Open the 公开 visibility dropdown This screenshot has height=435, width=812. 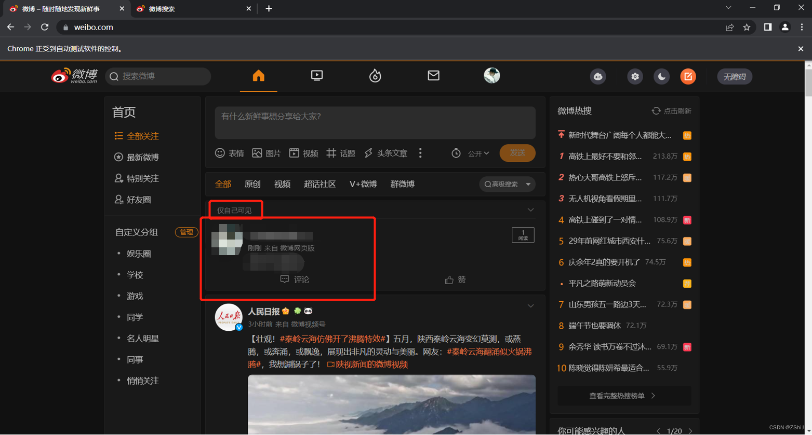[x=478, y=153]
